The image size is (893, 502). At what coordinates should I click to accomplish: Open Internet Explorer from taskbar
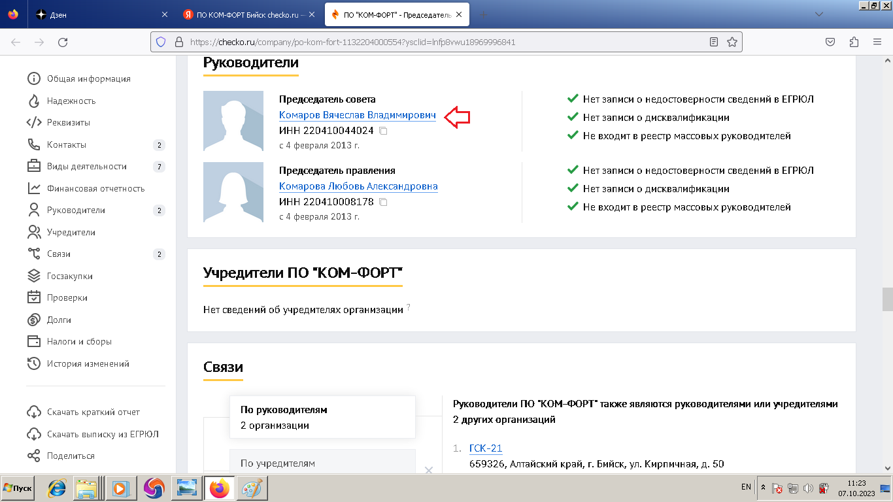(x=57, y=488)
